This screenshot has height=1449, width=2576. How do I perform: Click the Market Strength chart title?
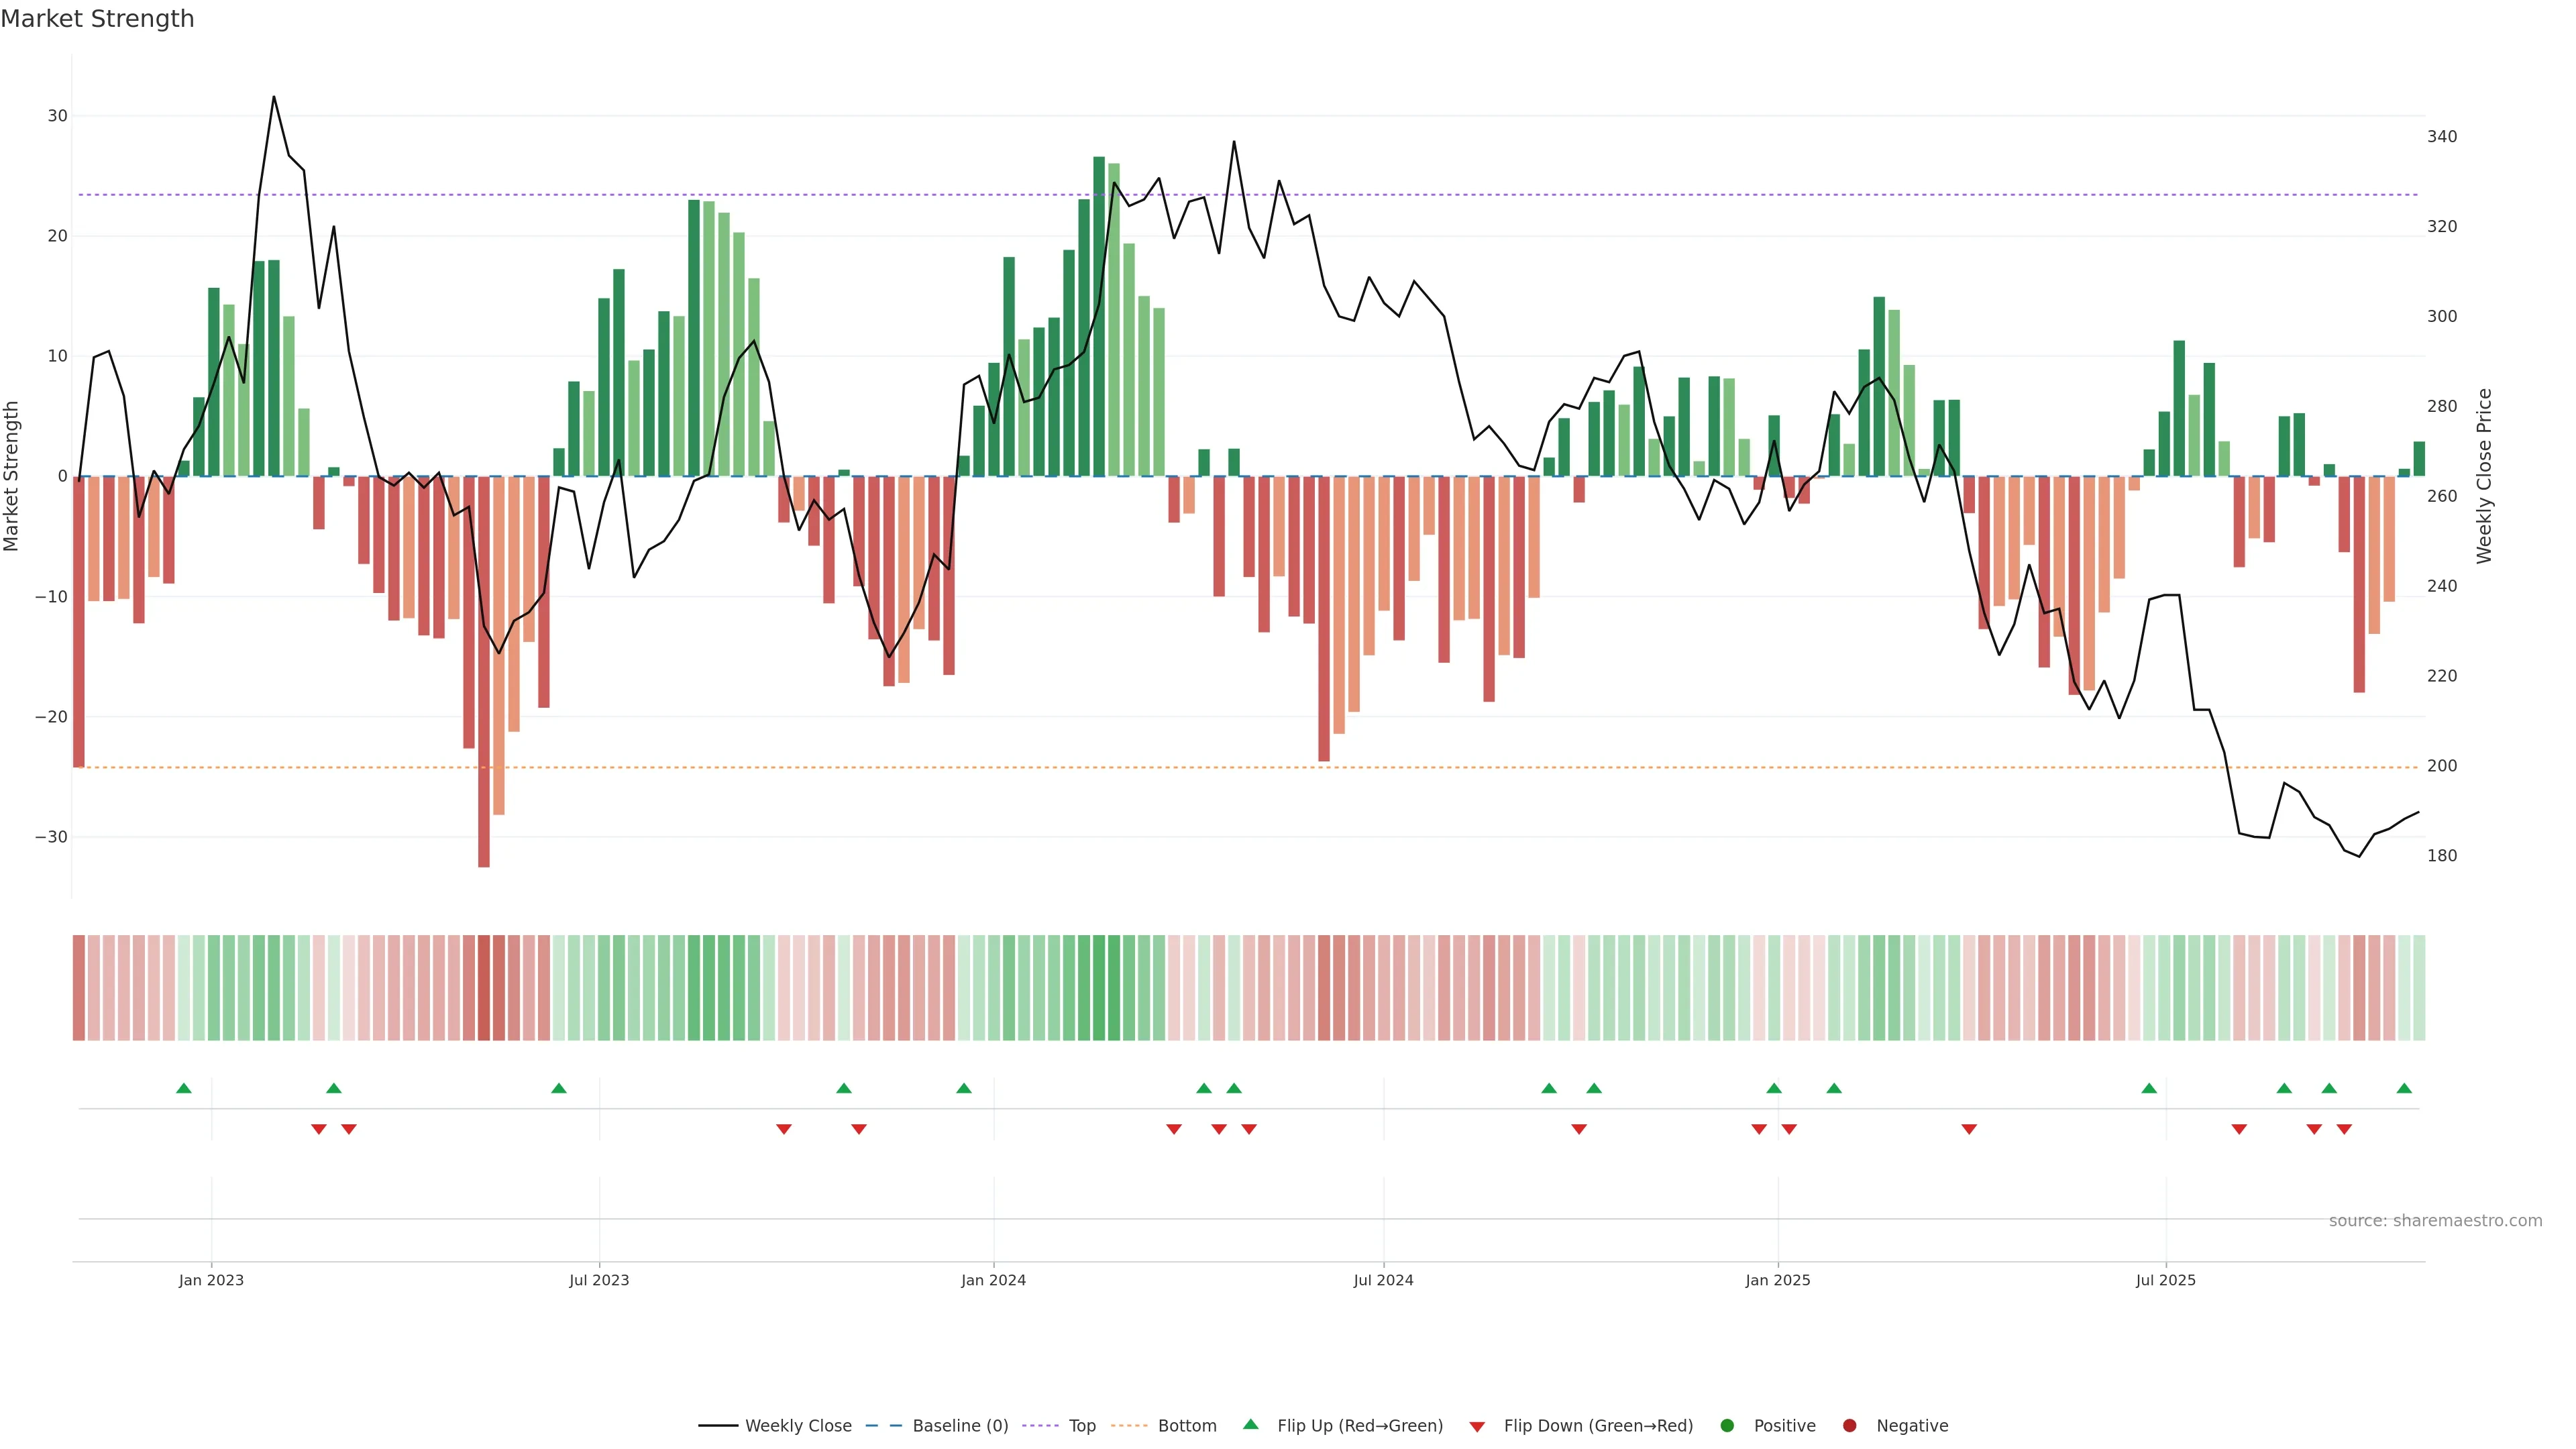point(97,19)
